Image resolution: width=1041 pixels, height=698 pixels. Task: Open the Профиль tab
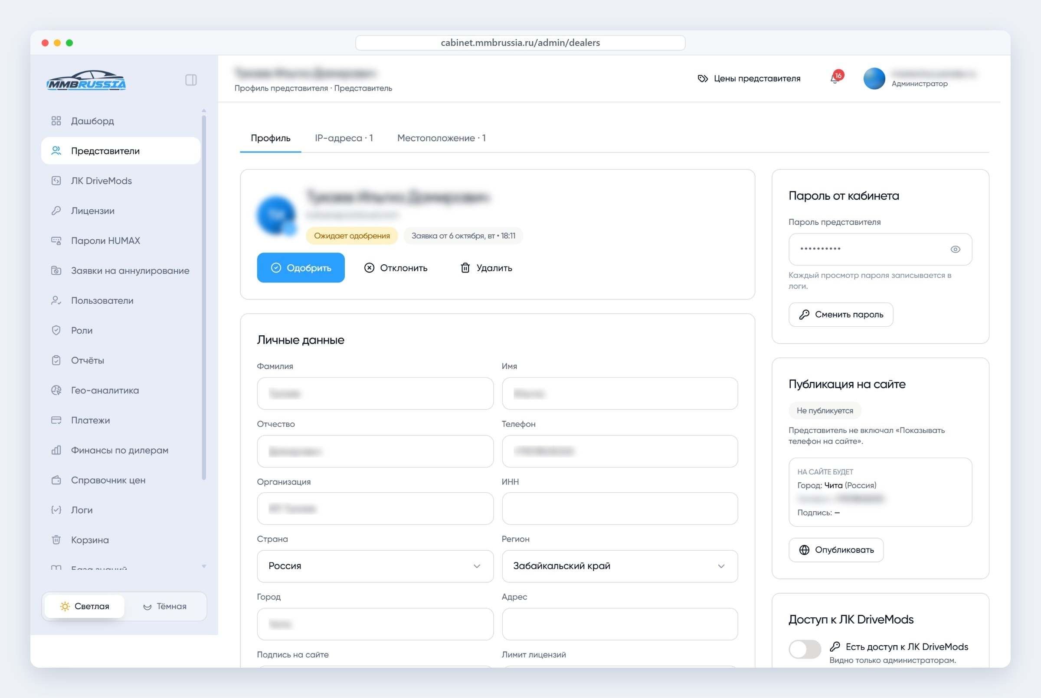[271, 138]
